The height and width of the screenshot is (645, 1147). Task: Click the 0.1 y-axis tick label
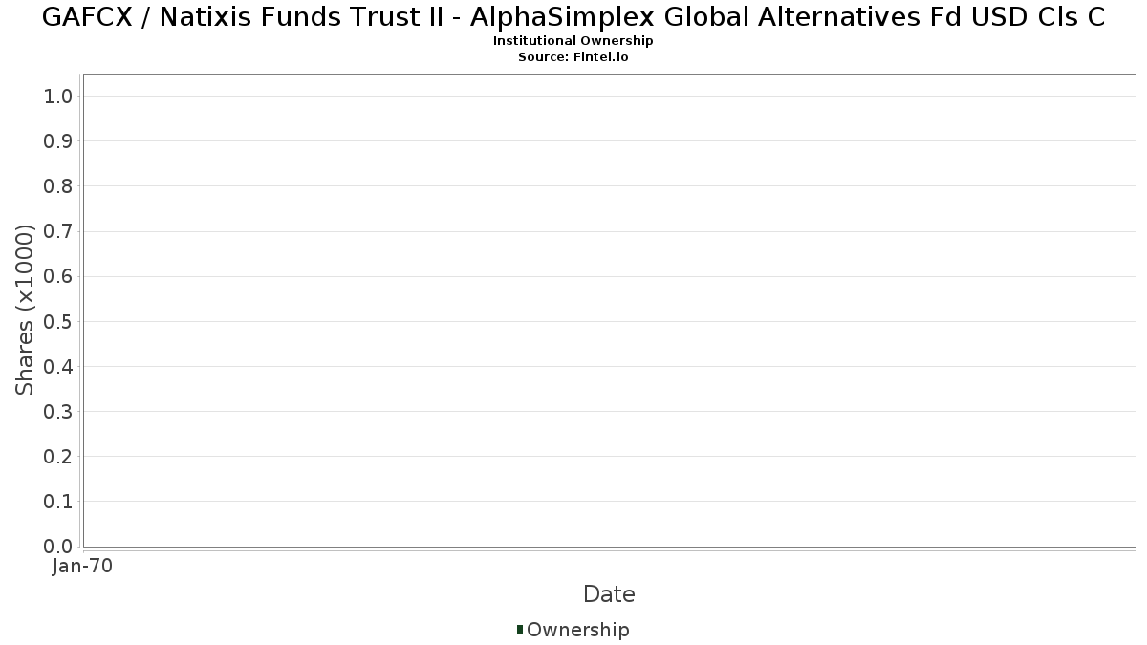[58, 502]
